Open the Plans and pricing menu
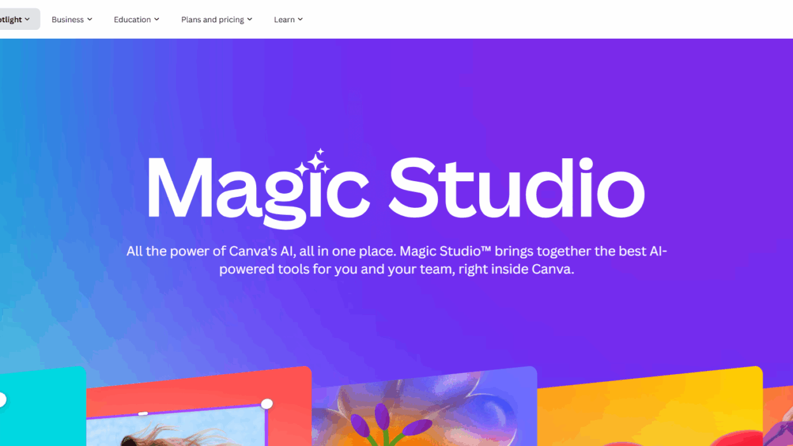This screenshot has height=446, width=793. (217, 19)
